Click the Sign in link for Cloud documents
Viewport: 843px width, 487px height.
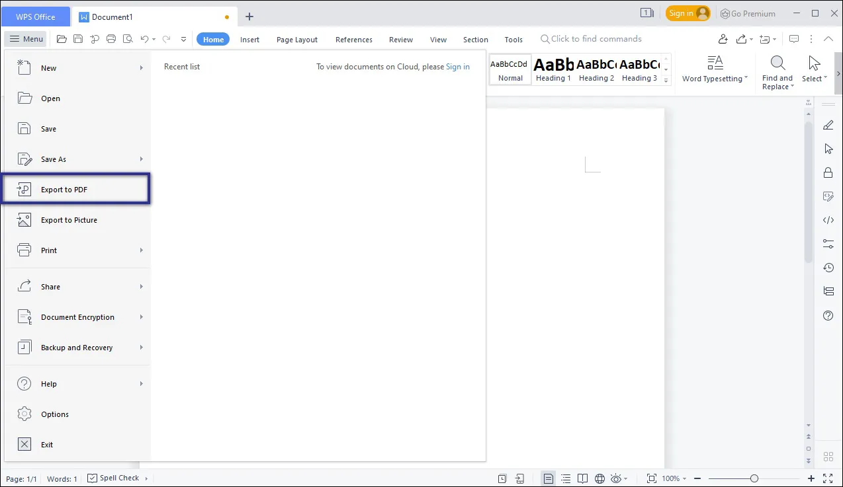[458, 67]
